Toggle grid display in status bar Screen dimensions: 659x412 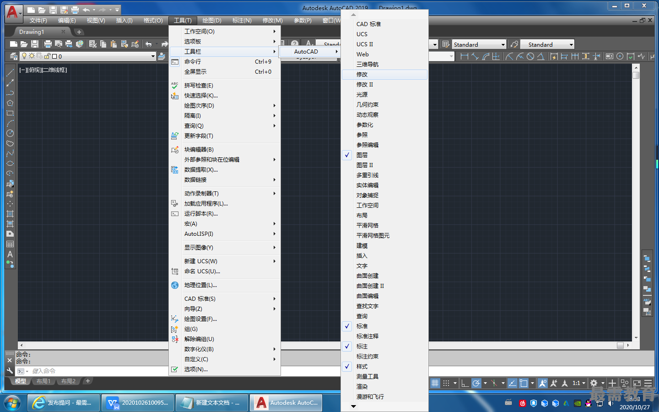(x=435, y=383)
